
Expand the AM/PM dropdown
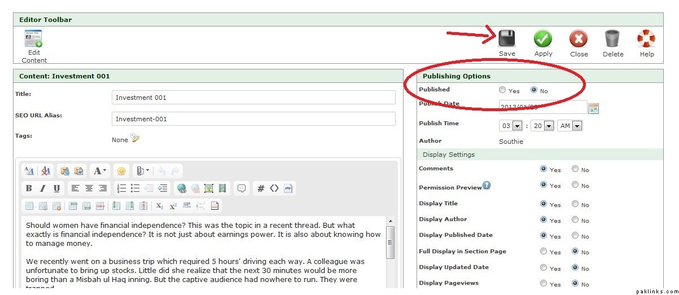576,126
